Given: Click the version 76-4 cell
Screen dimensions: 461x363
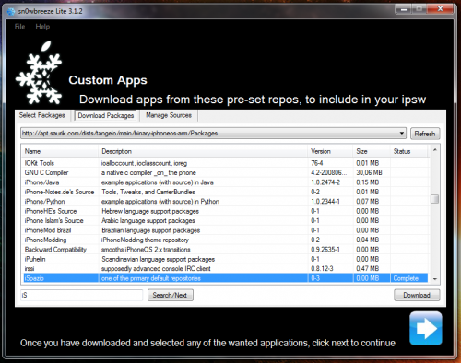Looking at the screenshot, I should click(317, 163).
